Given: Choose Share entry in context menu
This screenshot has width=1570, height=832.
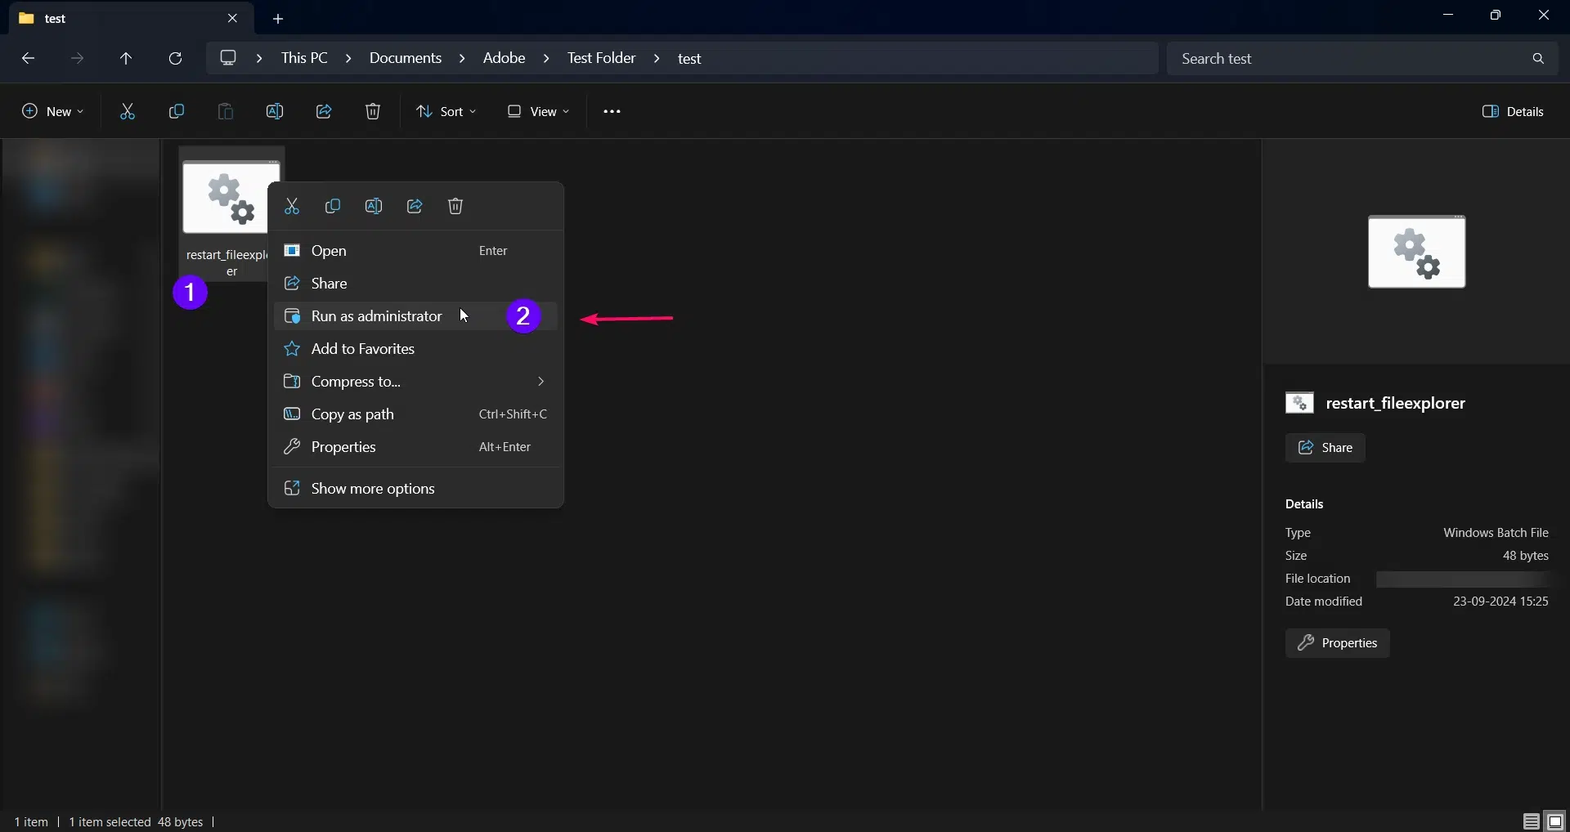Looking at the screenshot, I should click(x=415, y=284).
